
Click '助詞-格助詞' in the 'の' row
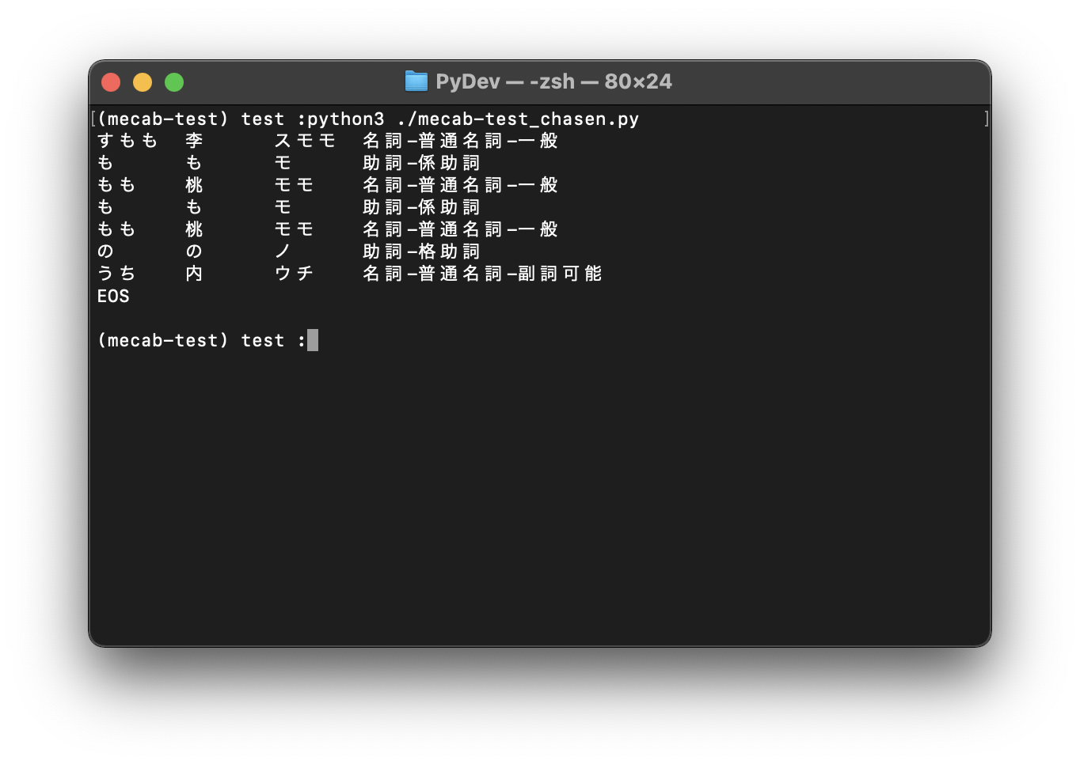[x=421, y=252]
